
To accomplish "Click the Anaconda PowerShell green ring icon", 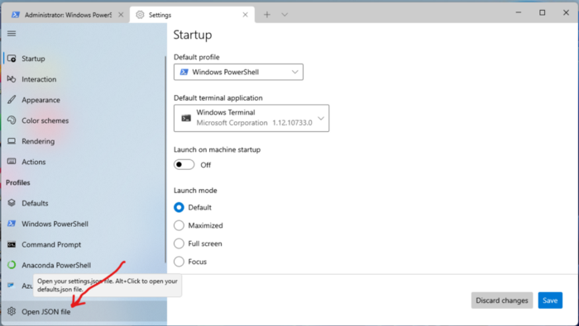I will (x=12, y=265).
